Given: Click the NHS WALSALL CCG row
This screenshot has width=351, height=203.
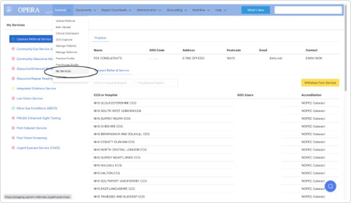Looking at the screenshot, I should click(215, 165).
